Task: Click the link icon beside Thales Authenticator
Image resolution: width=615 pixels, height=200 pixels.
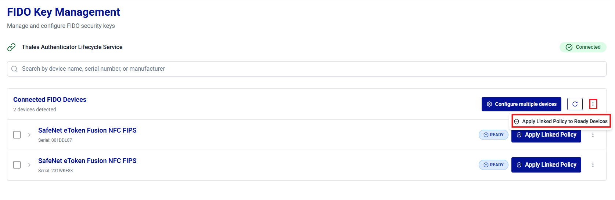Action: click(11, 47)
